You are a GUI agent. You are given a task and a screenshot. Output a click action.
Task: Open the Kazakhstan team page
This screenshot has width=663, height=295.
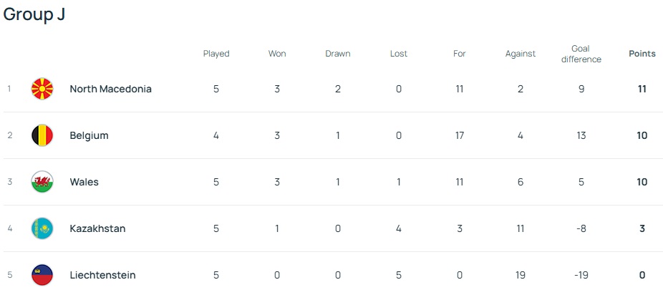pos(97,228)
